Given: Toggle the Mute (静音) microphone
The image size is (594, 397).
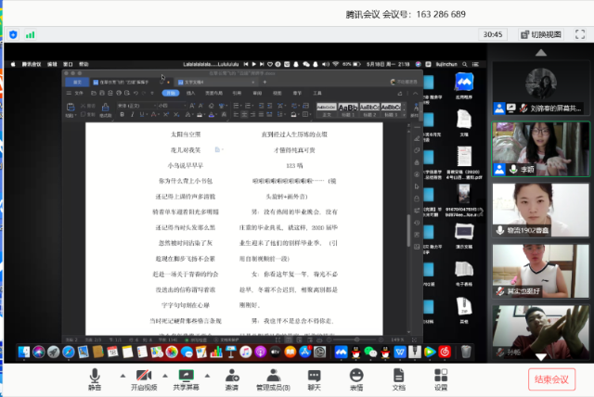Looking at the screenshot, I should point(95,380).
